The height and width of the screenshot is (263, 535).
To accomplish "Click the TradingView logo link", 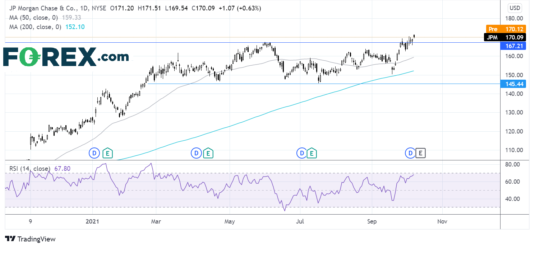I will click(30, 239).
